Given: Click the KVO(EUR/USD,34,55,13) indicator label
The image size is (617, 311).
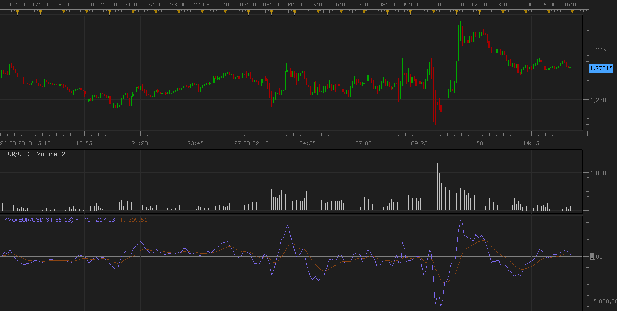Looking at the screenshot, I should (x=40, y=219).
